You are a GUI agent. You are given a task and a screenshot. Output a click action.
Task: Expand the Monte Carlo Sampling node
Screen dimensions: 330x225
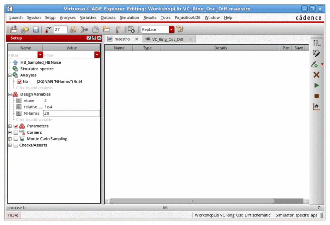point(10,139)
